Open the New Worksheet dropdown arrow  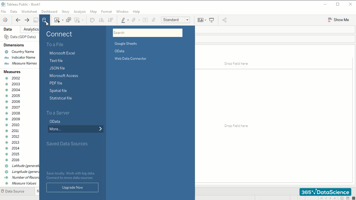point(63,20)
